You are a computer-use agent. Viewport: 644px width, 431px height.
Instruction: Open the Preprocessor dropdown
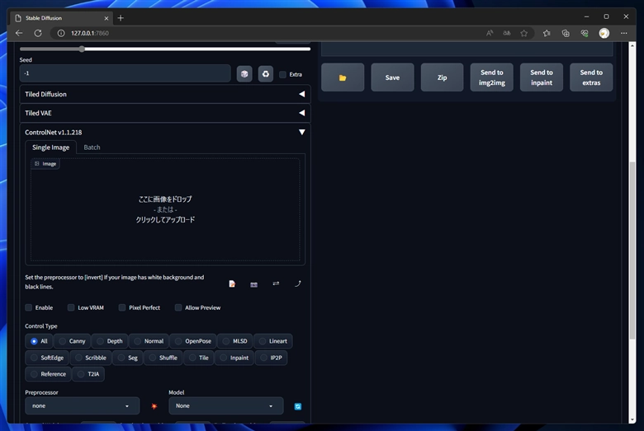(x=82, y=406)
